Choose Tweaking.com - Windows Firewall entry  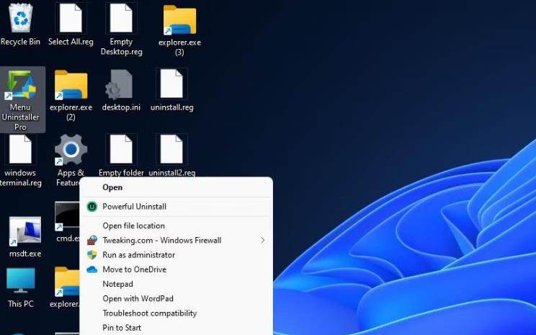[176, 241]
